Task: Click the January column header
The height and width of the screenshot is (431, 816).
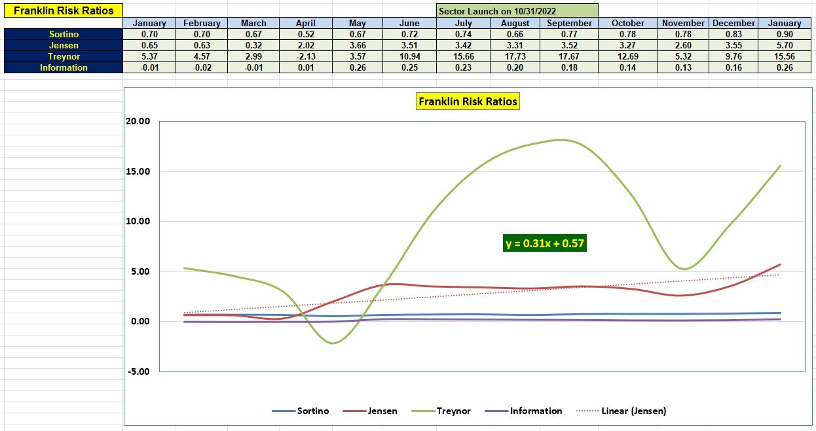Action: click(149, 23)
